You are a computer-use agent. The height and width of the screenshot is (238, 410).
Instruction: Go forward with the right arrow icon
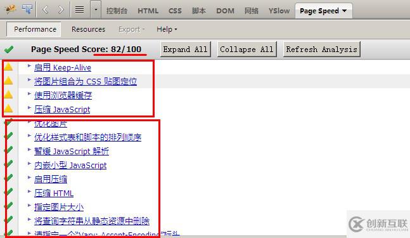(x=61, y=10)
